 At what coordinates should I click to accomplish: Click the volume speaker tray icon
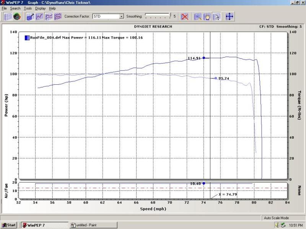(x=277, y=225)
